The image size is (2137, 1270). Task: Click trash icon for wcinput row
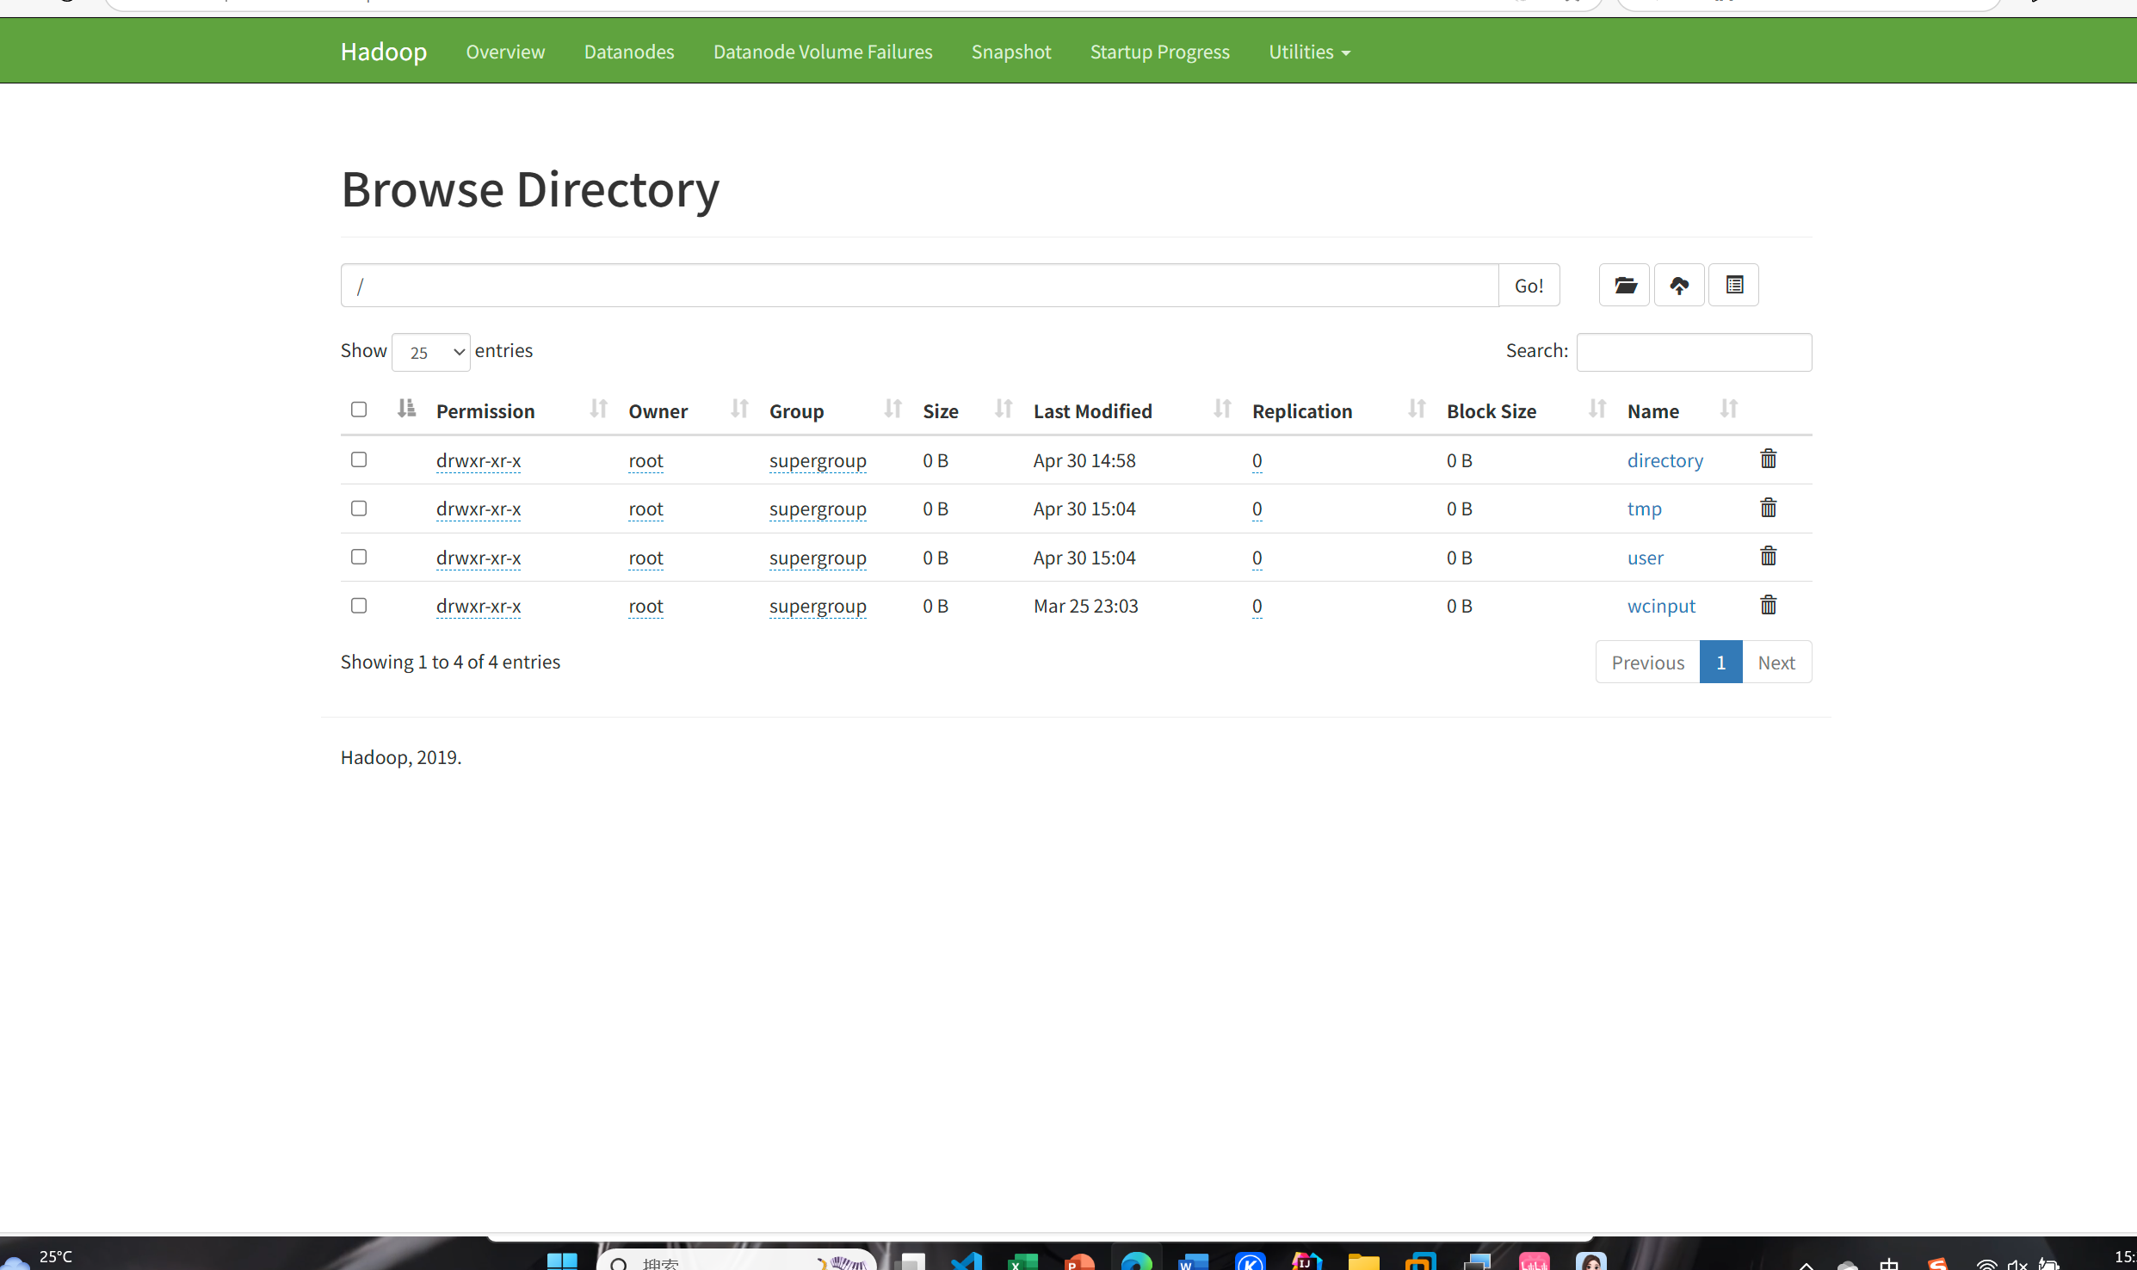[1768, 606]
